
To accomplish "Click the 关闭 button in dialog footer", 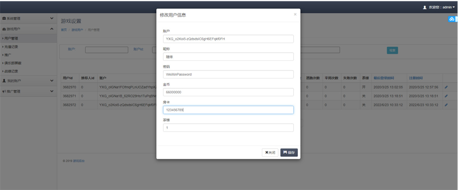I will coord(269,153).
